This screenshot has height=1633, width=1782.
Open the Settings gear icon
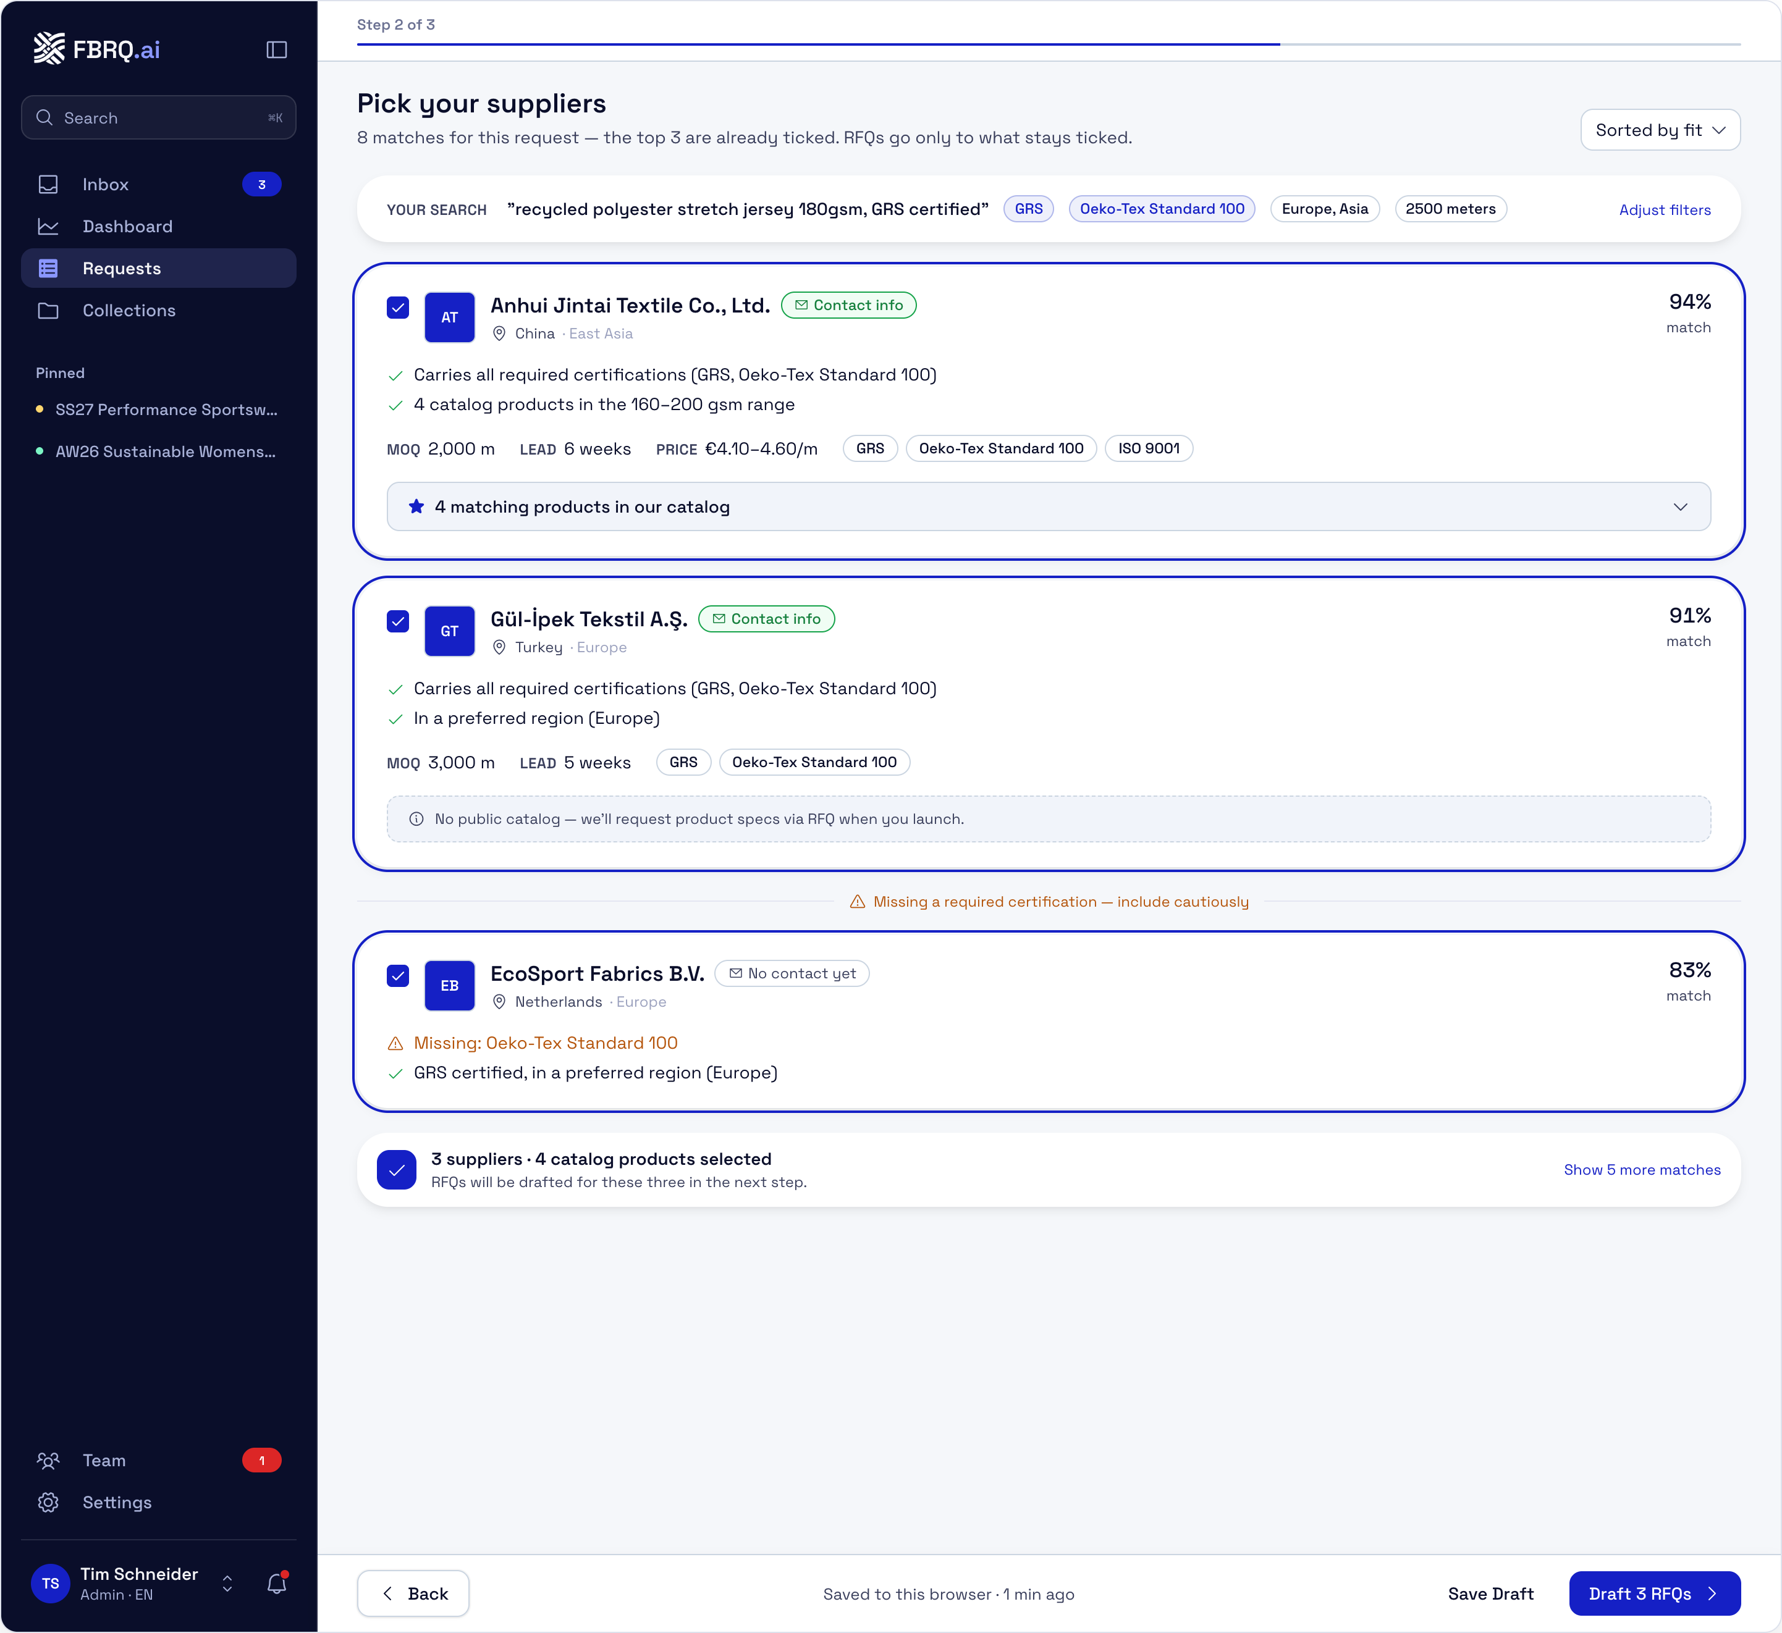point(49,1502)
